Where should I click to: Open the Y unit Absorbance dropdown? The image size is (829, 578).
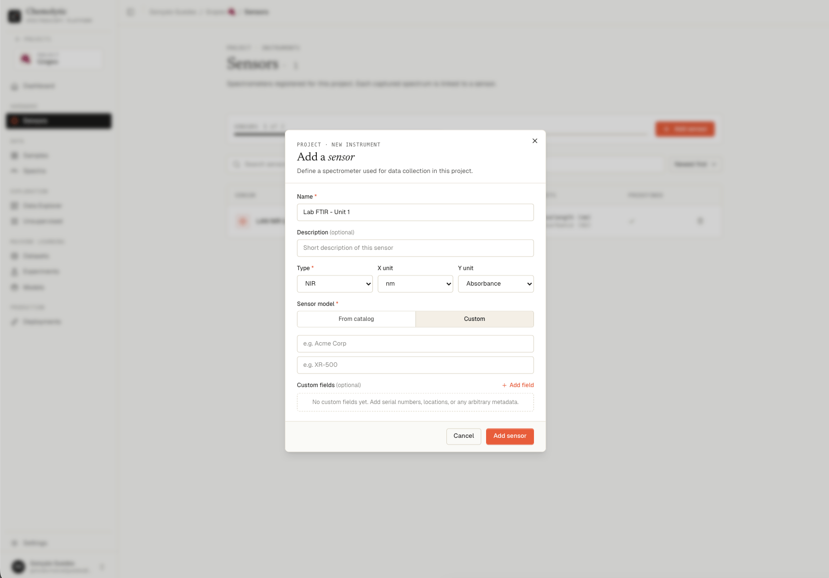click(x=496, y=284)
